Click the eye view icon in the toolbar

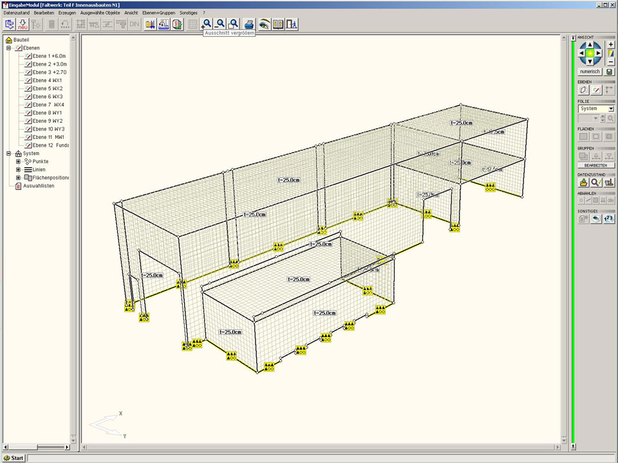click(264, 24)
